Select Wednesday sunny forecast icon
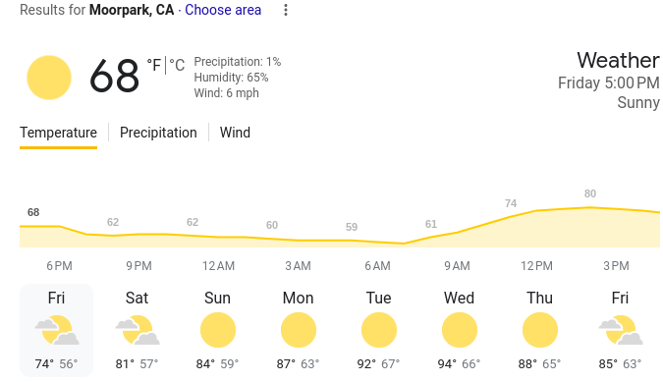Image resolution: width=663 pixels, height=382 pixels. 460,330
